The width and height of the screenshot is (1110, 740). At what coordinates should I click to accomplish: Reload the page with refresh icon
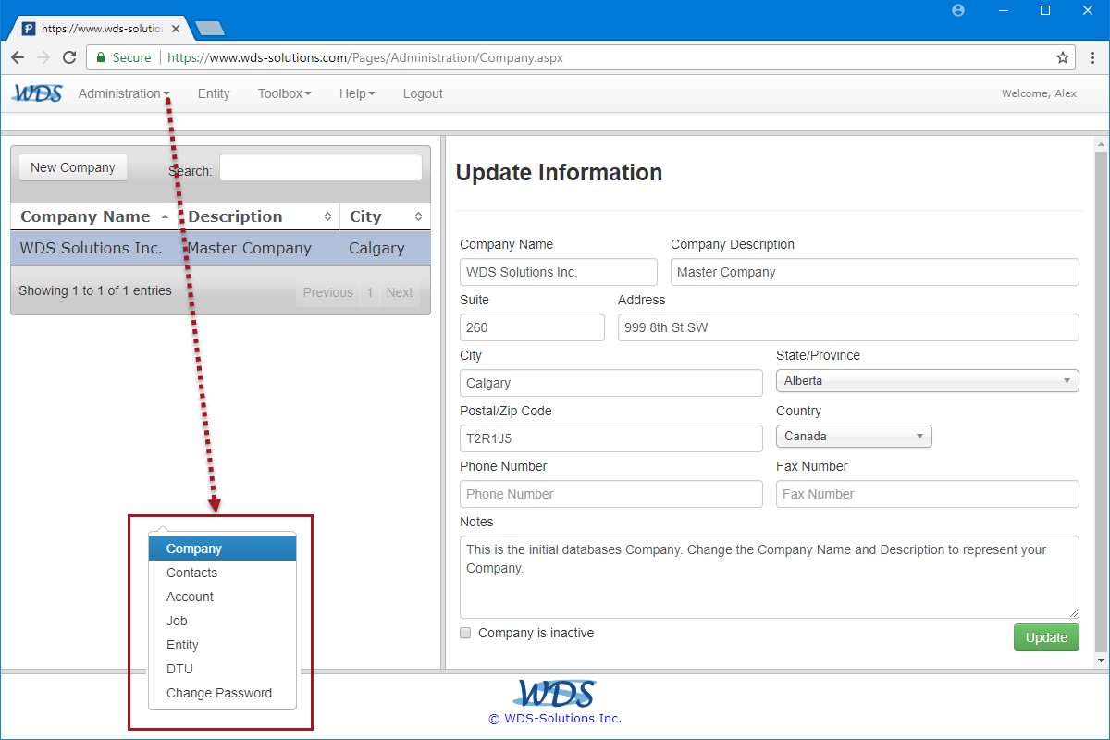click(x=69, y=57)
